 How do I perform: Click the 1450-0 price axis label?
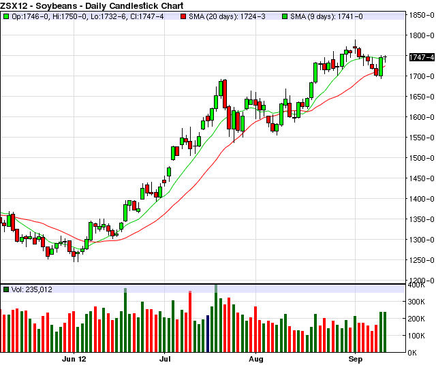pos(422,178)
